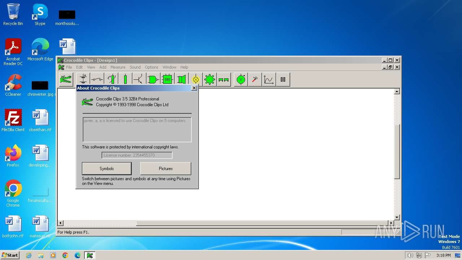Select the Google Chrome desktop shortcut
This screenshot has width=462, height=260.
(x=13, y=193)
